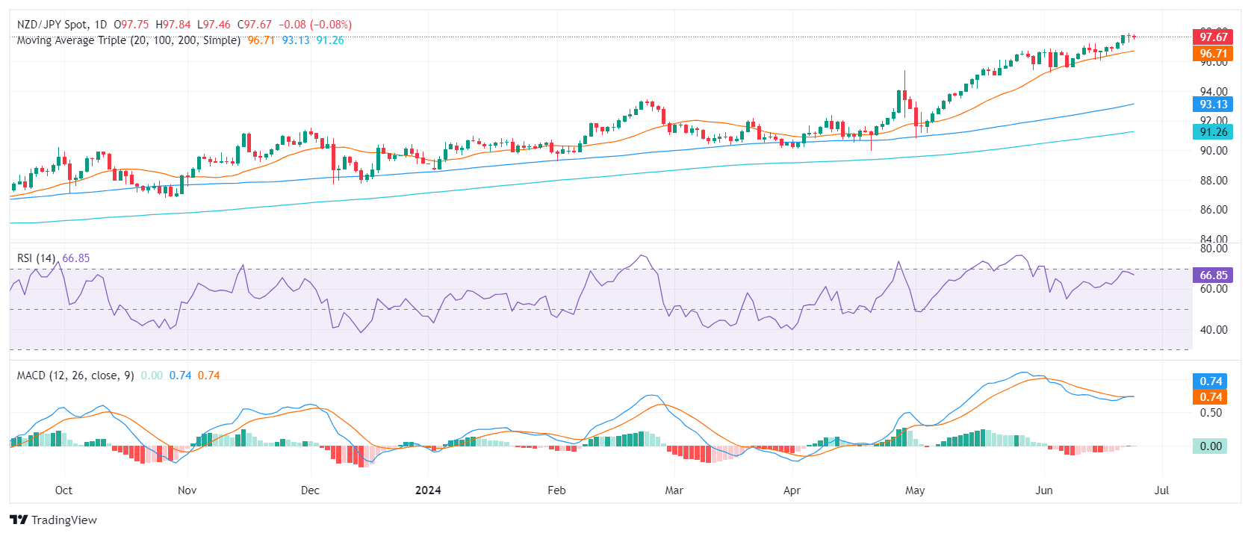Click the TradingView text at the bottom left
The image size is (1251, 536).
pos(64,520)
